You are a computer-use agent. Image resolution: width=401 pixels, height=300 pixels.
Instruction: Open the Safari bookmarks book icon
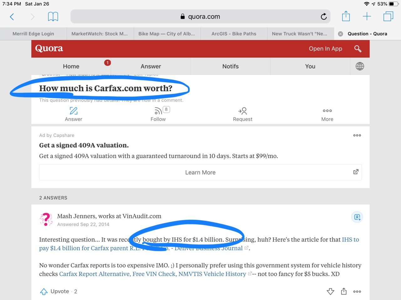tap(53, 17)
